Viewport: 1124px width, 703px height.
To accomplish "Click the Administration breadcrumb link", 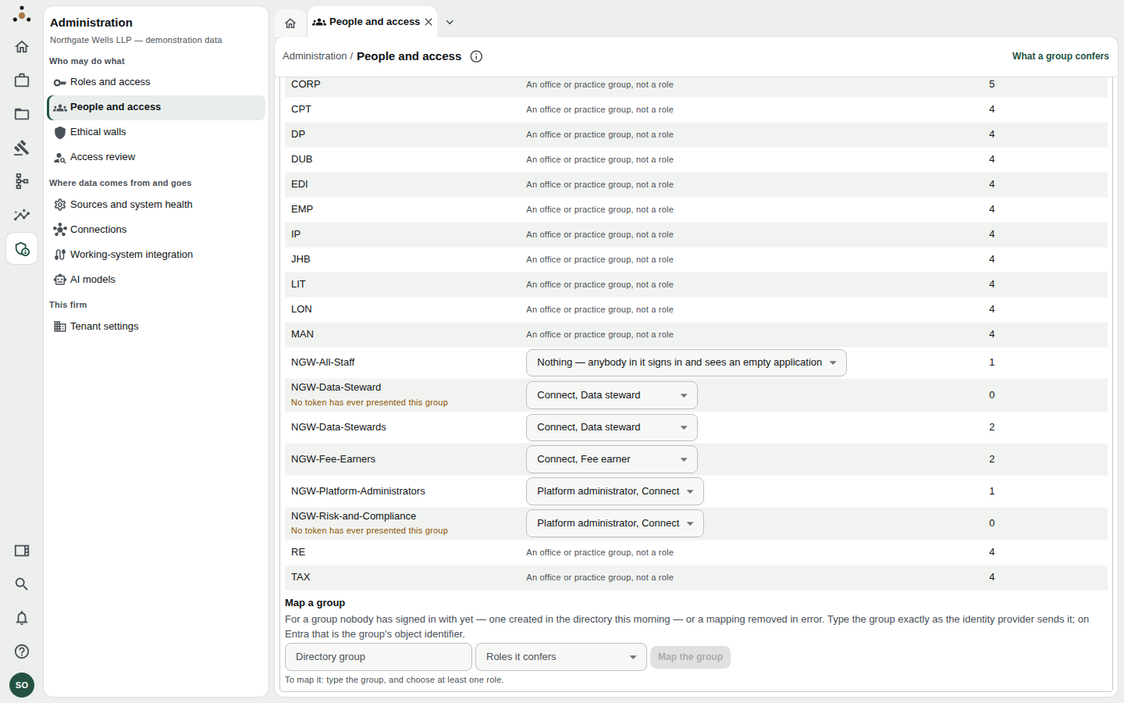I will coord(315,56).
